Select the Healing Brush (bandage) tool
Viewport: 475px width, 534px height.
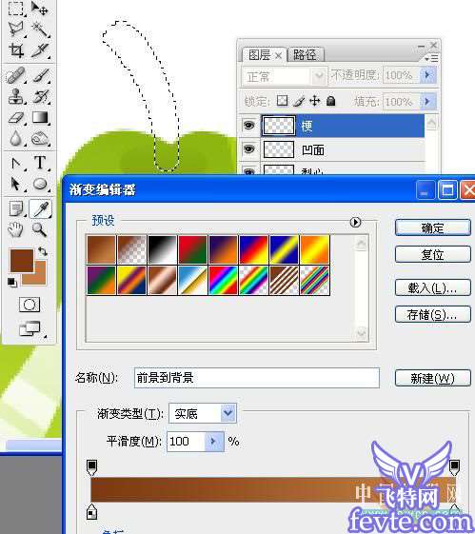(x=16, y=75)
